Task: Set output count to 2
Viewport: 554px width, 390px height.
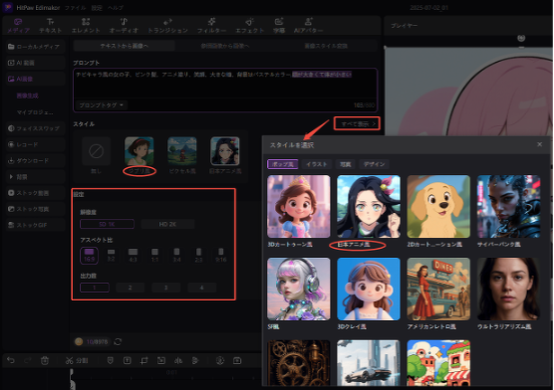Action: point(130,288)
